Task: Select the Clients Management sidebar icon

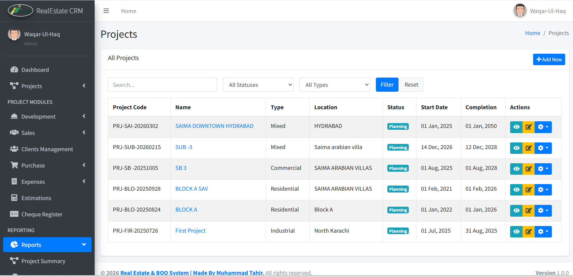Action: pyautogui.click(x=14, y=149)
